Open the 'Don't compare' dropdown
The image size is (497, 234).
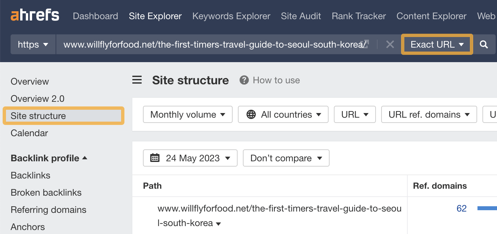tap(286, 158)
